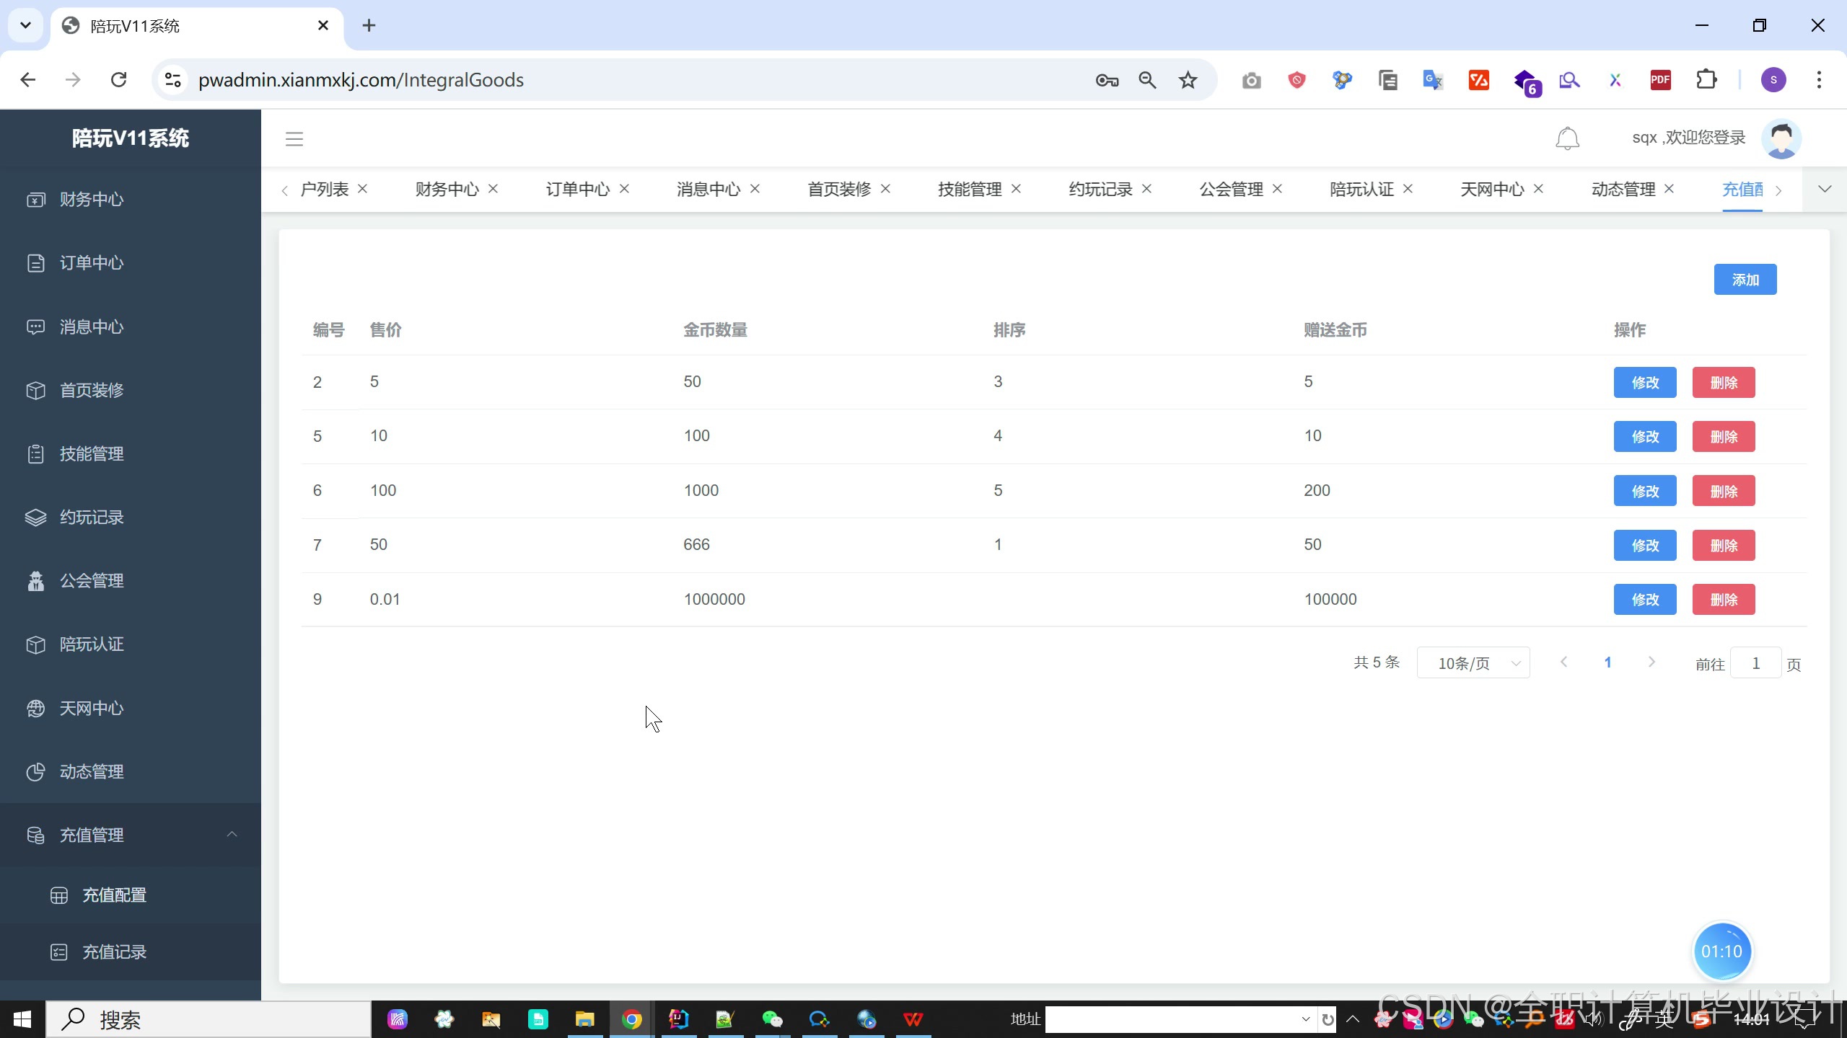Click 删除 for row number 5
Image resolution: width=1847 pixels, height=1038 pixels.
point(1724,436)
